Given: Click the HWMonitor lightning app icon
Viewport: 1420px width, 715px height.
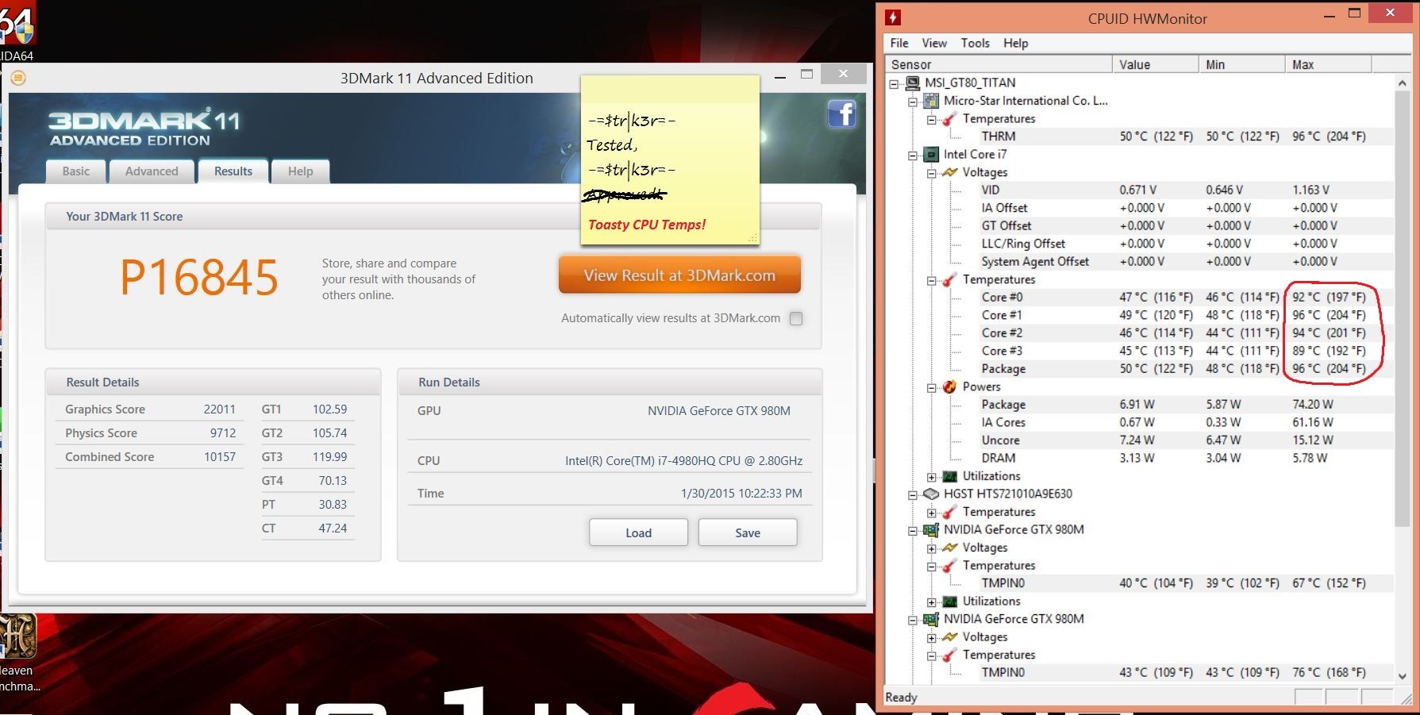Looking at the screenshot, I should 893,17.
